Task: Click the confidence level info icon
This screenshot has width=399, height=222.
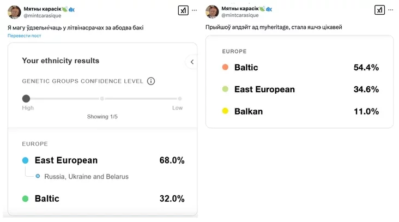Action: (x=151, y=81)
